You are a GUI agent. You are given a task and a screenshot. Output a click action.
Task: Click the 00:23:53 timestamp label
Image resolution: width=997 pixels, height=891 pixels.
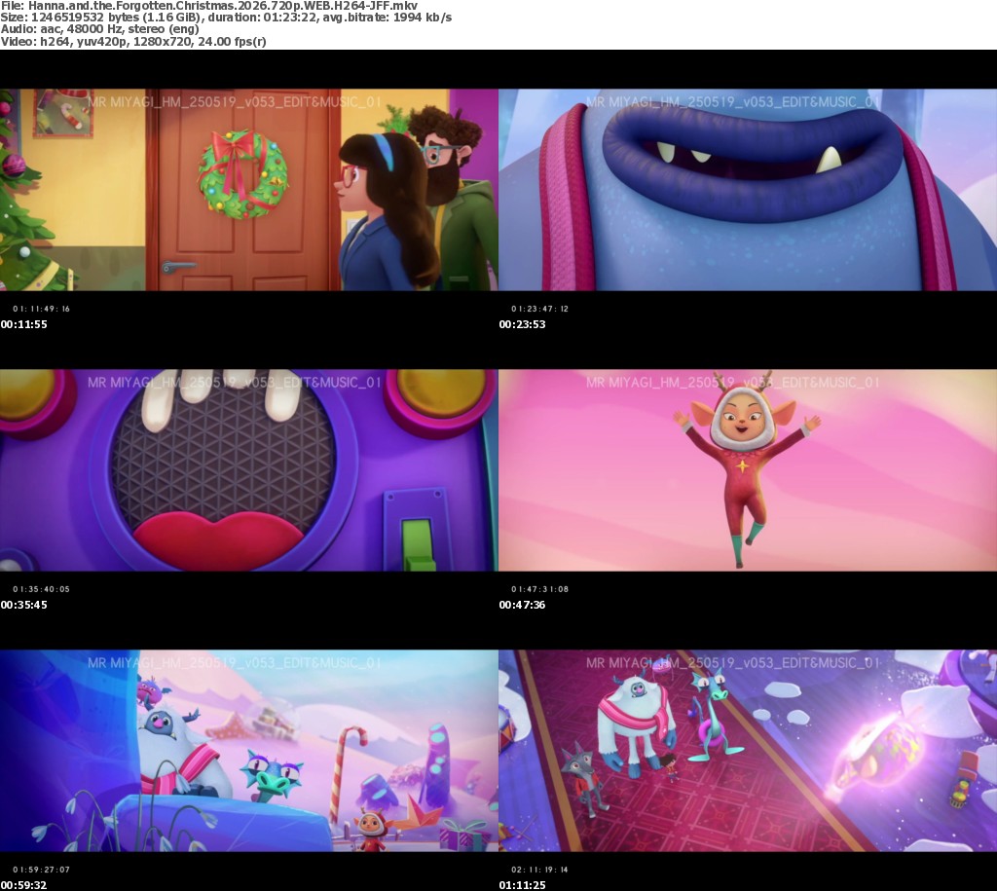tap(522, 324)
